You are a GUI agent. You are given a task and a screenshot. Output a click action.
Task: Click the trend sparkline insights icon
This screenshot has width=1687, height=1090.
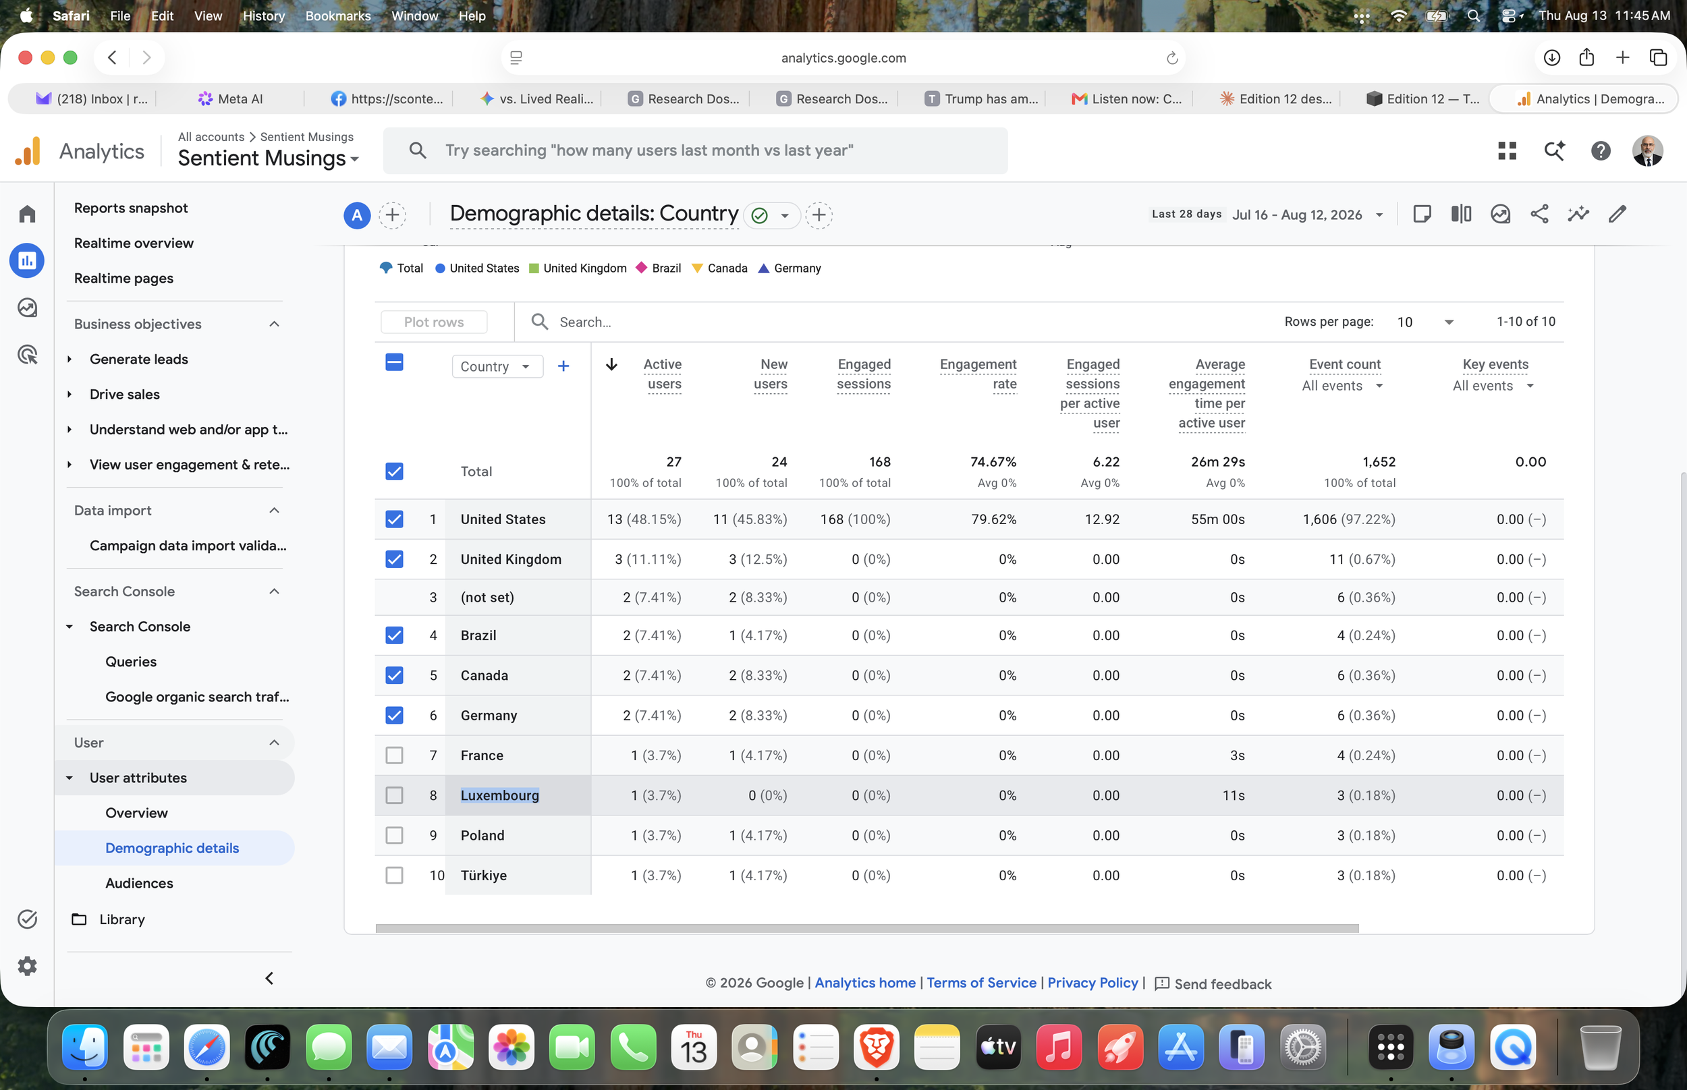[x=1578, y=214]
